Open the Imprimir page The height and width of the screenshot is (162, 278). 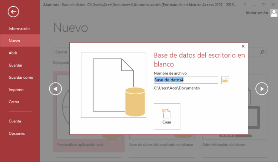click(16, 90)
